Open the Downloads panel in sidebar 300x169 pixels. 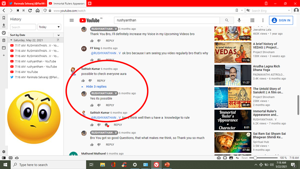click(4, 25)
